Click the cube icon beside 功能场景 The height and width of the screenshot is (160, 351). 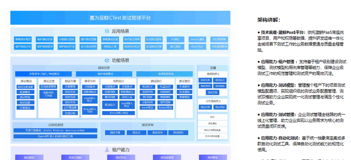click(x=107, y=61)
